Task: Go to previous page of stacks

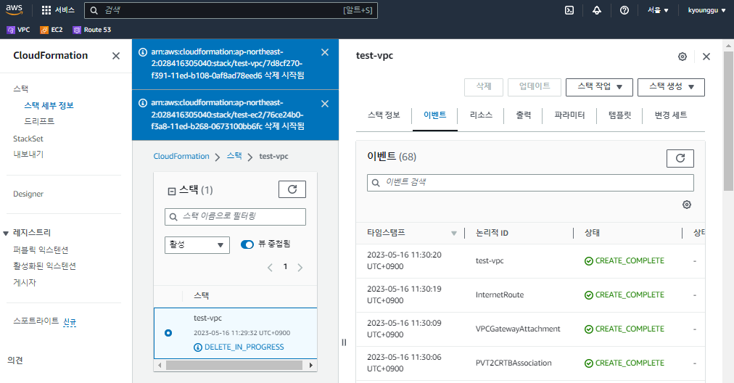Action: click(x=270, y=268)
